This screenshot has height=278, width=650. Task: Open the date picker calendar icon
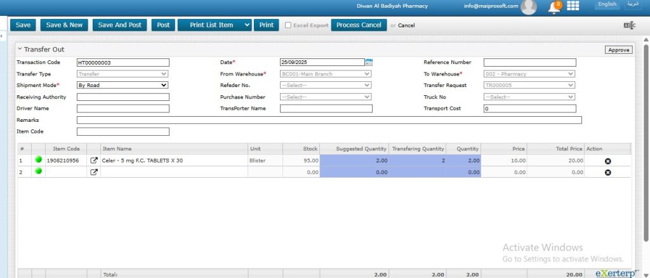tap(369, 62)
